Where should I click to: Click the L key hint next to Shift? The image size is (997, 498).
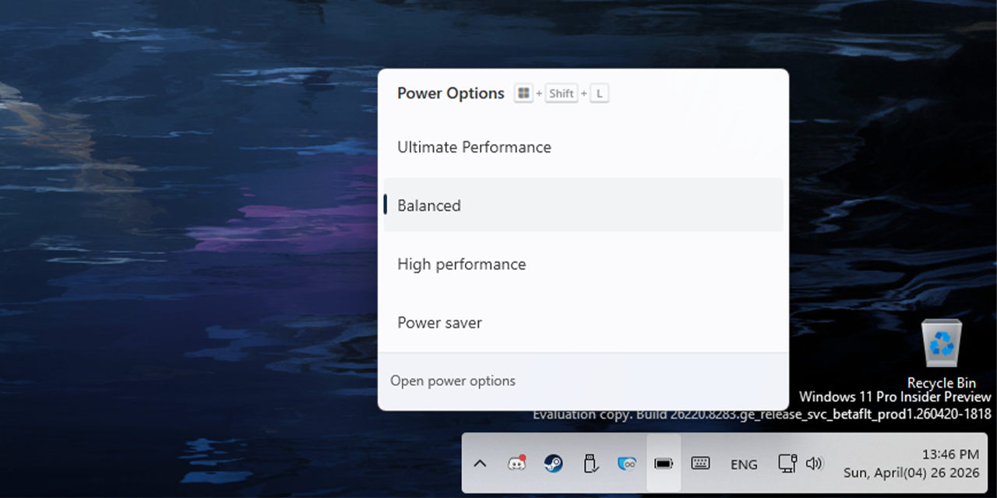pos(599,93)
